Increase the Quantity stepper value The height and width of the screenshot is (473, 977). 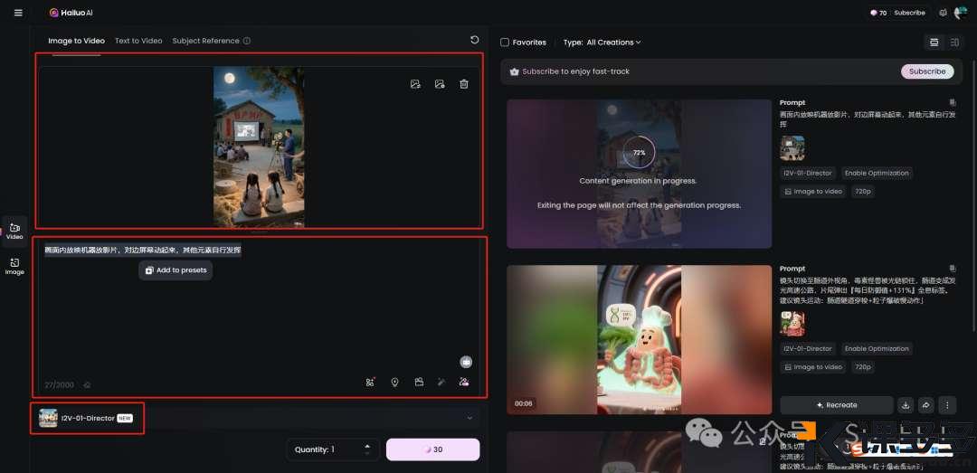tap(367, 445)
